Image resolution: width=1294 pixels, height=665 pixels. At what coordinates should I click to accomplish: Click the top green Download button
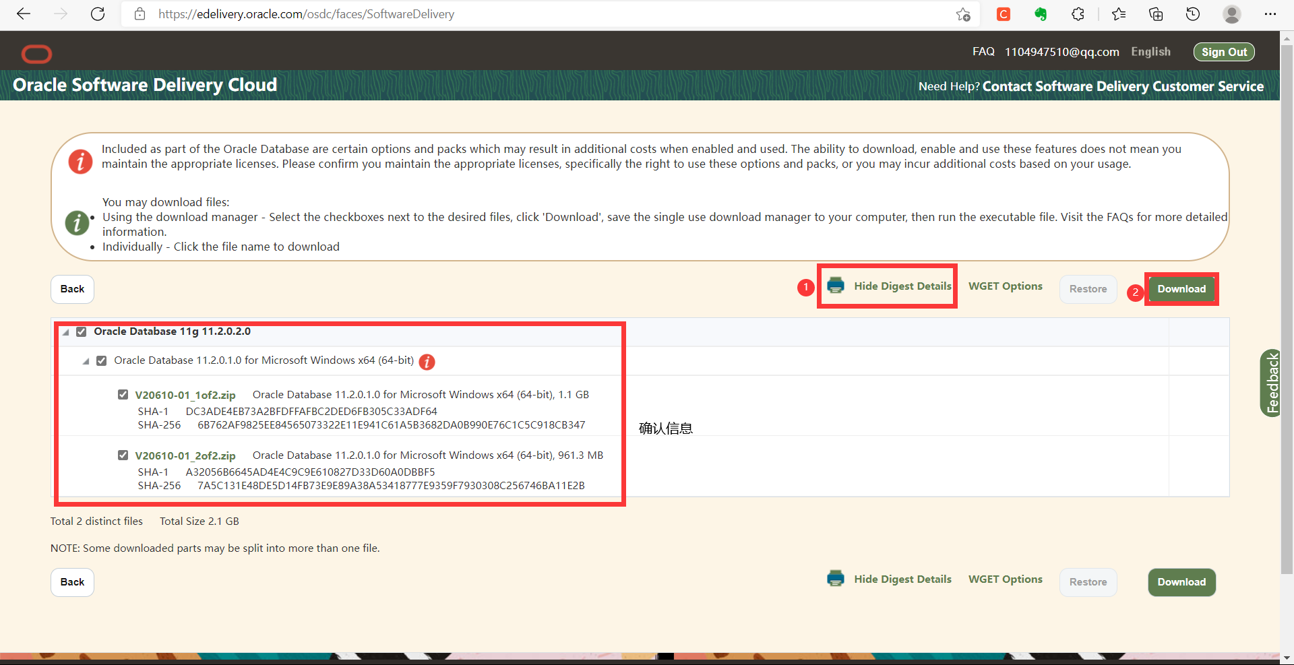tap(1181, 289)
